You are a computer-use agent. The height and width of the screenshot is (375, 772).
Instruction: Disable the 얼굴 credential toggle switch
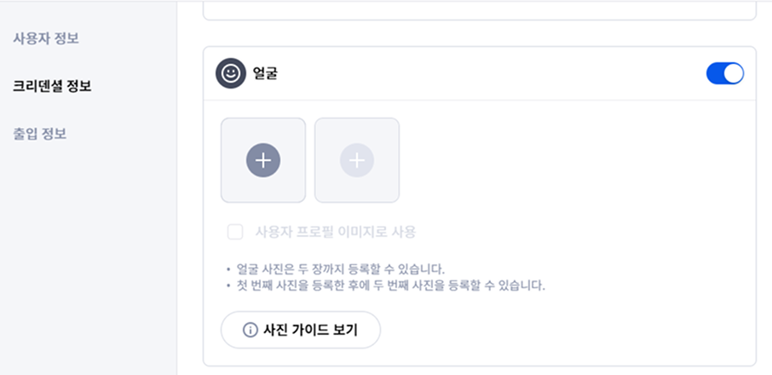pyautogui.click(x=725, y=73)
